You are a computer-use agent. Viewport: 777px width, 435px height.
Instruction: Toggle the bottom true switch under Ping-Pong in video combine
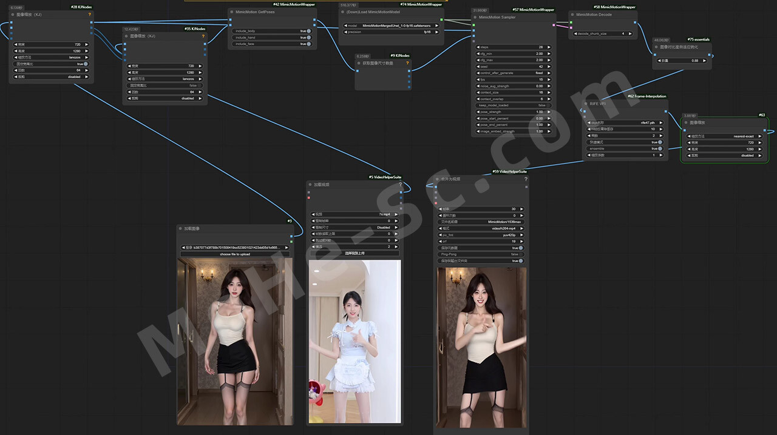521,261
